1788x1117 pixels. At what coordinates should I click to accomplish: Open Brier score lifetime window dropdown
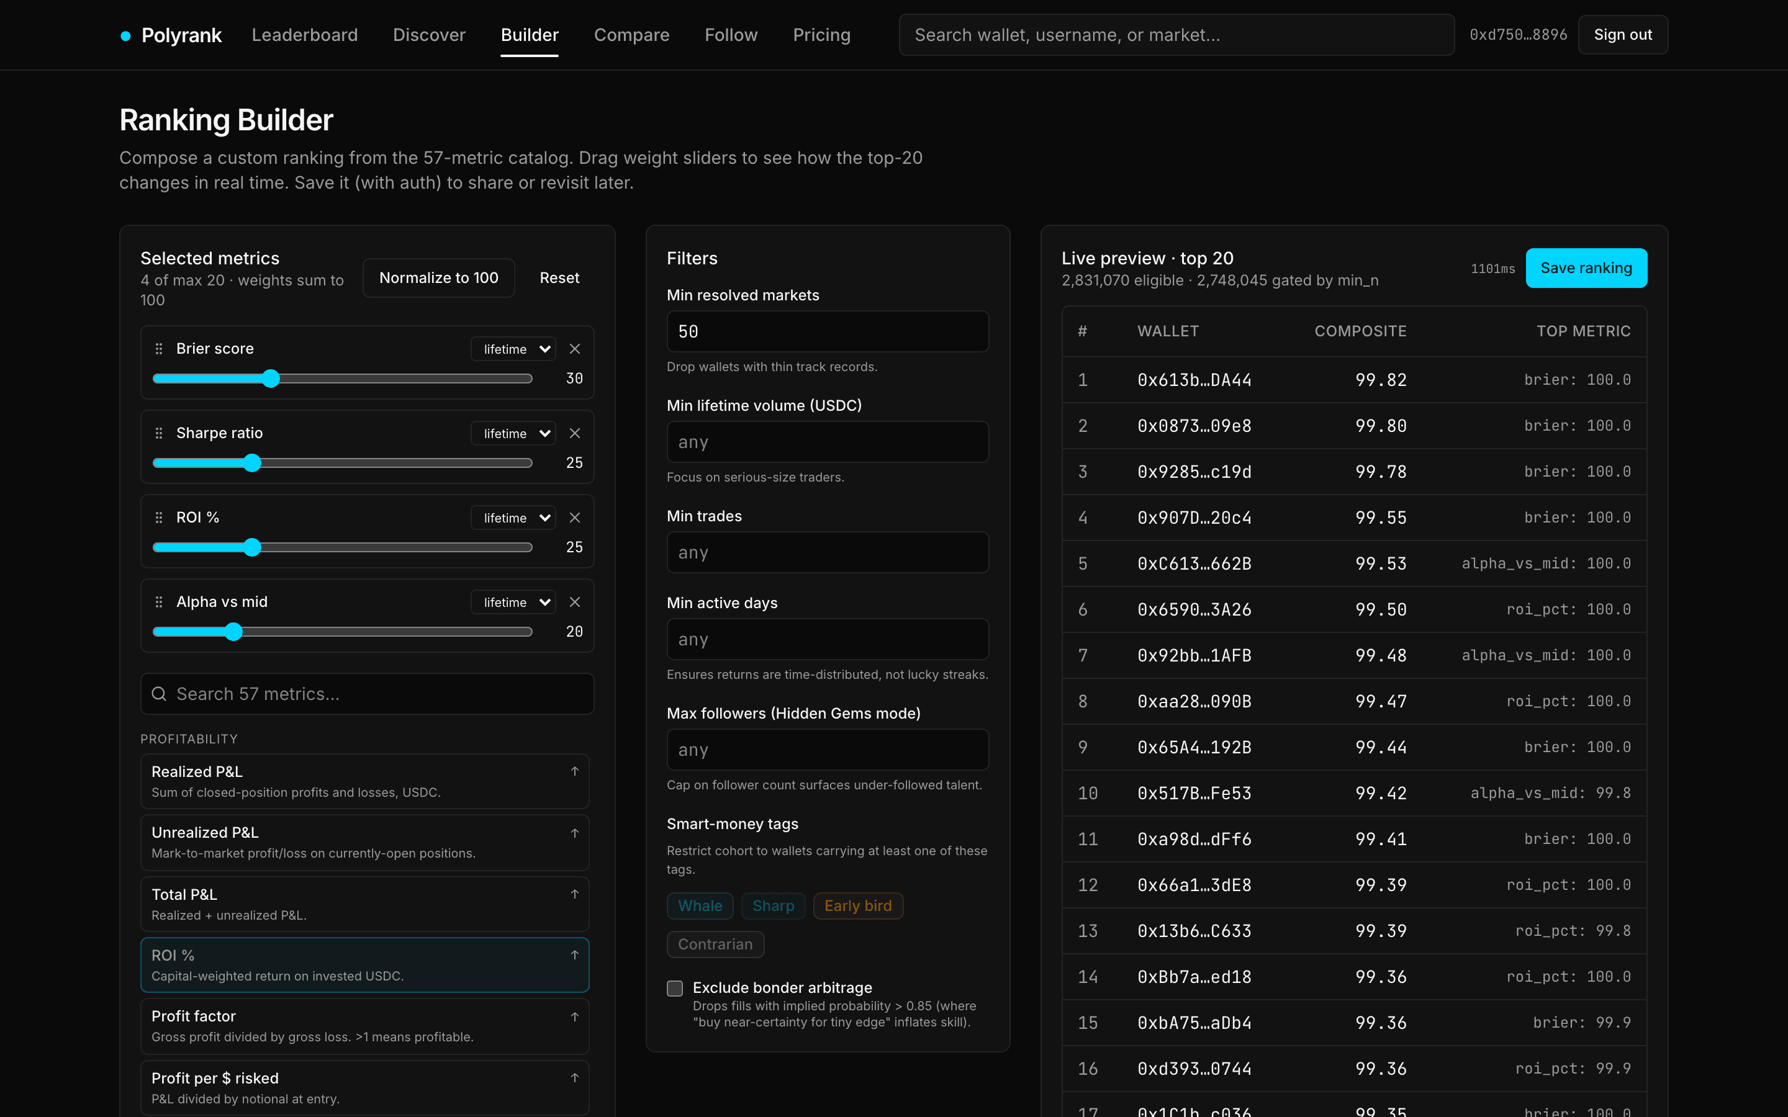[x=513, y=349]
